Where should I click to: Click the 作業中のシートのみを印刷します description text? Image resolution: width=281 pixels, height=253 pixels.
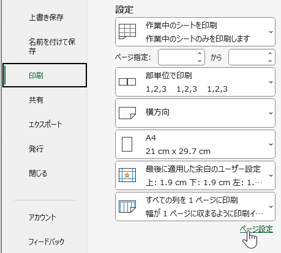tap(198, 38)
